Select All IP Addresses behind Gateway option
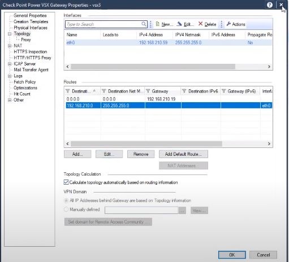 (x=66, y=200)
